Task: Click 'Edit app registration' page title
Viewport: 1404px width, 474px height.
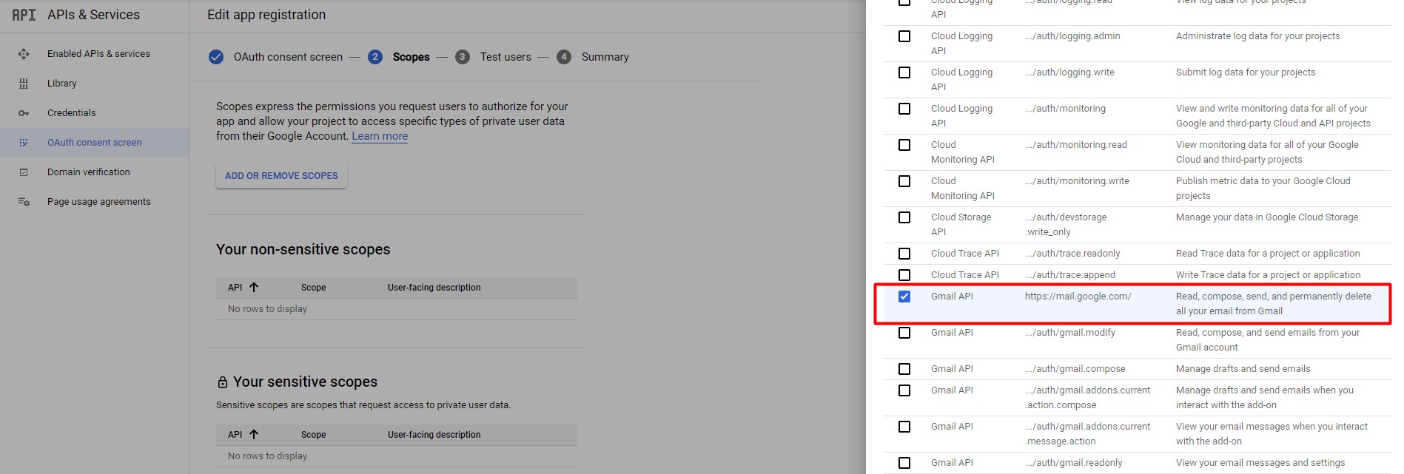Action: 266,15
